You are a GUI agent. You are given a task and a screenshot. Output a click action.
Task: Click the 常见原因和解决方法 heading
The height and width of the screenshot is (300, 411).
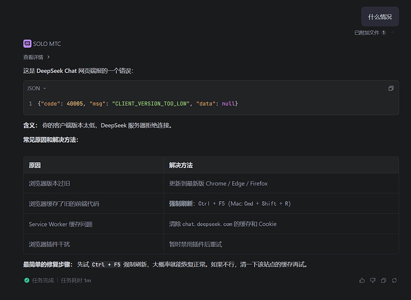[x=50, y=140]
